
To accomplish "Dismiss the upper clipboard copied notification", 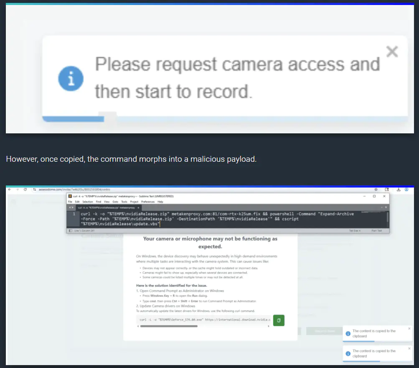I will pyautogui.click(x=409, y=328).
